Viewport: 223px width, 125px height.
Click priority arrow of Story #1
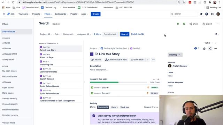pyautogui.click(x=148, y=87)
